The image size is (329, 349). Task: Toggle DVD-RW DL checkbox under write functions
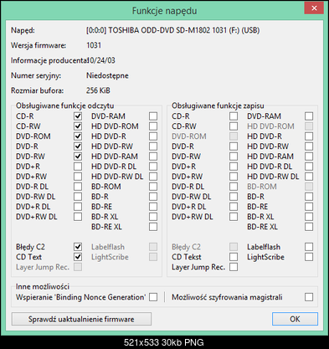[234, 197]
